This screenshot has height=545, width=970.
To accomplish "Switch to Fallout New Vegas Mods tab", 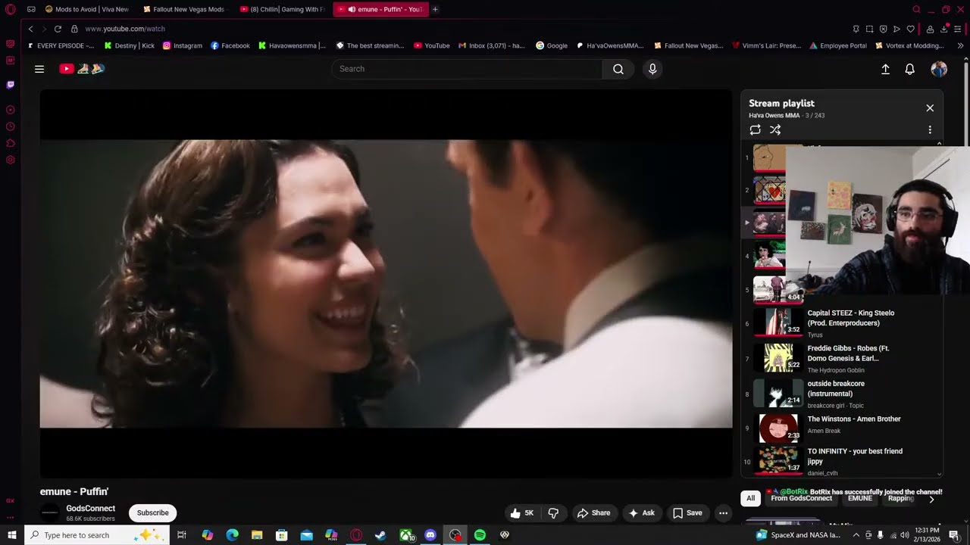I will tap(184, 9).
